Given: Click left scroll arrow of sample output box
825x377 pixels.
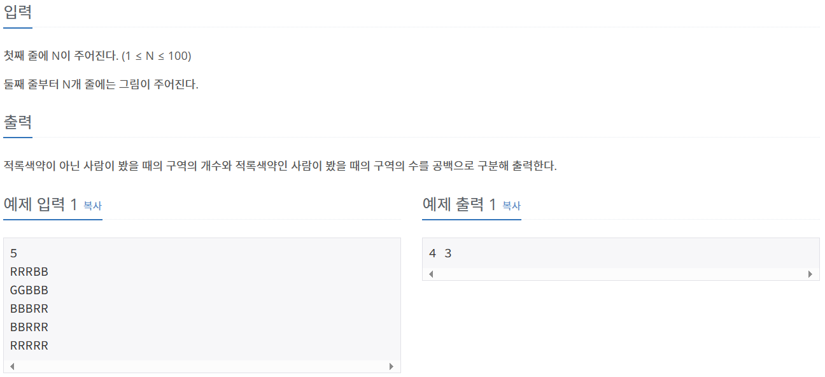Looking at the screenshot, I should pos(431,274).
